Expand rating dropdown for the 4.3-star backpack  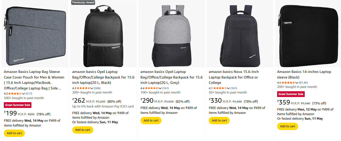[92, 88]
